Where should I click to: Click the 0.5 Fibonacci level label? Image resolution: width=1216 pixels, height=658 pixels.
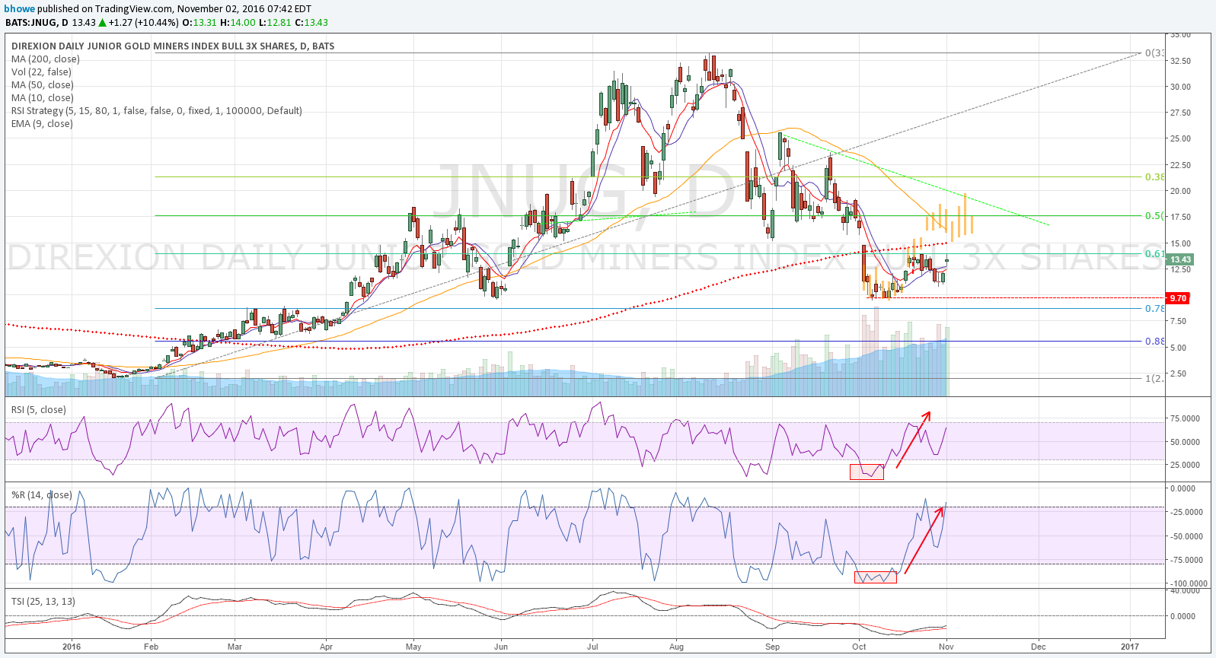tap(1154, 215)
